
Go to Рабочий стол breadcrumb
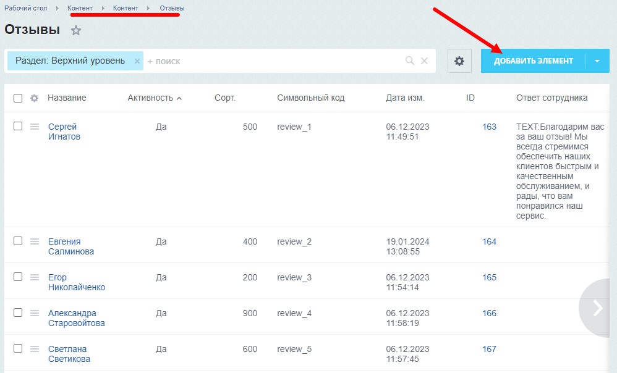click(25, 8)
